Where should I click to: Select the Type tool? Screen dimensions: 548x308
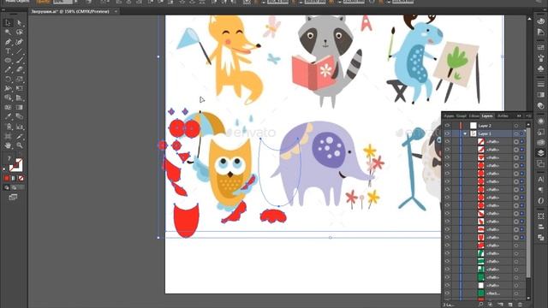(8, 51)
